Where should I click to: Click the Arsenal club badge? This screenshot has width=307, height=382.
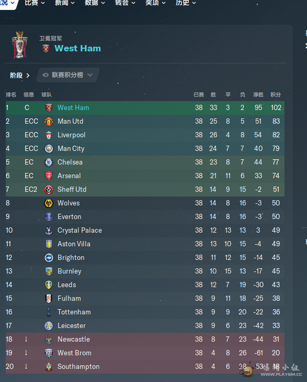coord(49,176)
